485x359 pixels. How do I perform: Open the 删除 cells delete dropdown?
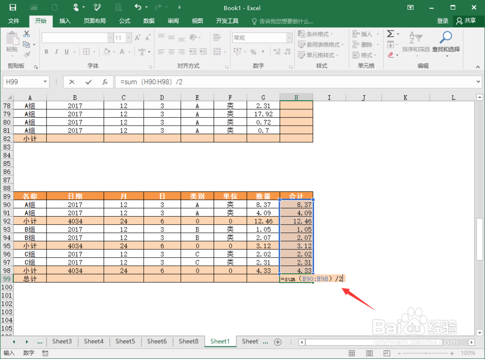click(x=366, y=45)
